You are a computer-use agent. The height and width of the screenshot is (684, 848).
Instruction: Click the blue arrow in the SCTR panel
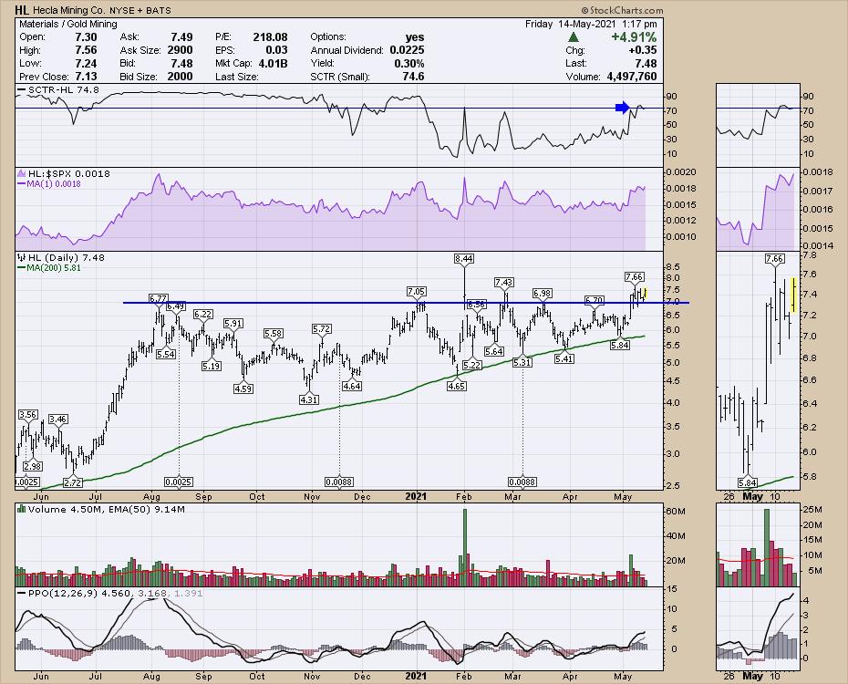[x=622, y=109]
